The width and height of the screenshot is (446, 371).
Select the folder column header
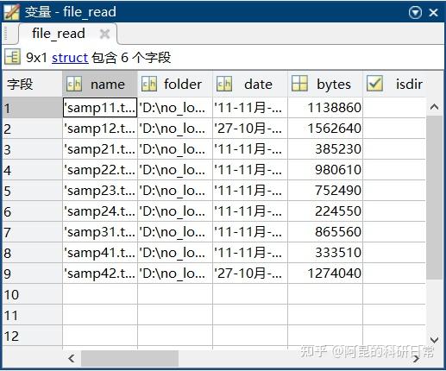(x=175, y=84)
